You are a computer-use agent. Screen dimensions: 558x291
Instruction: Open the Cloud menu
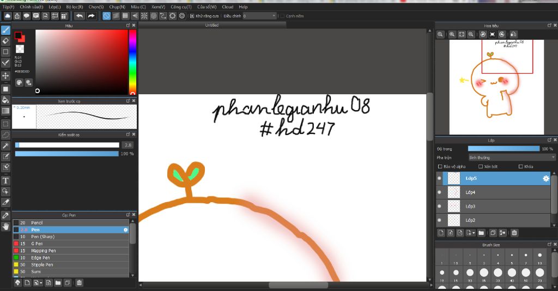[228, 7]
